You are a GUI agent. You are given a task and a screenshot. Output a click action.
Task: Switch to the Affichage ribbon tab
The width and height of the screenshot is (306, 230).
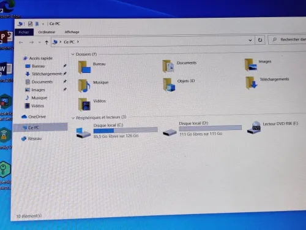pos(72,32)
